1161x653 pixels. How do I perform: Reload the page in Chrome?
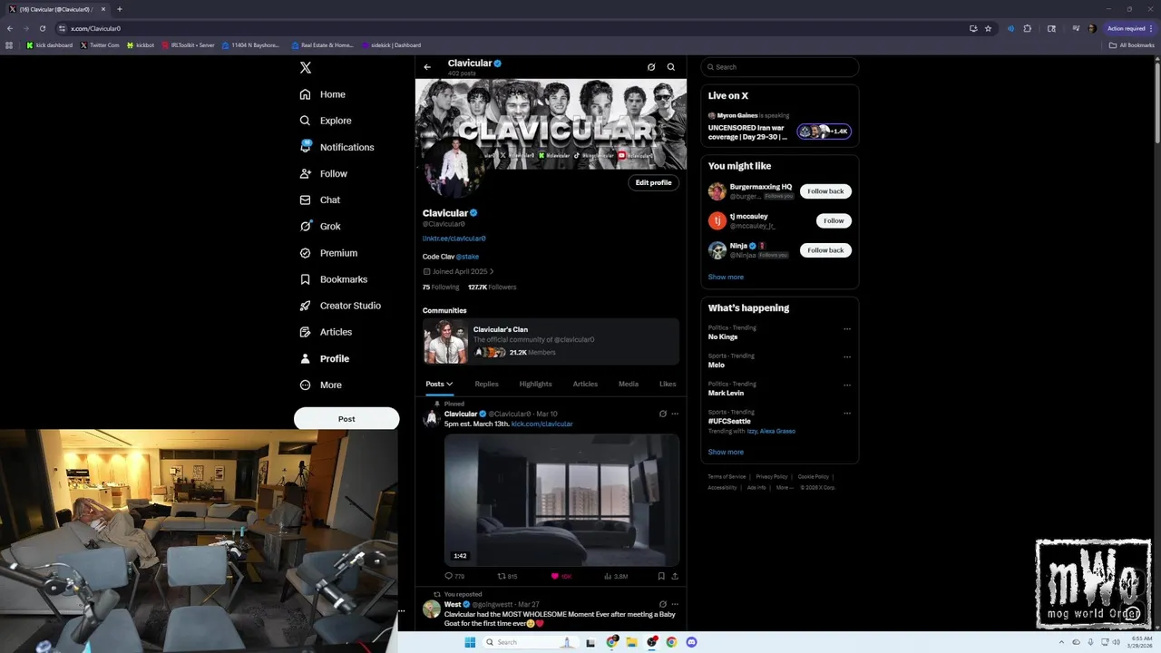42,28
